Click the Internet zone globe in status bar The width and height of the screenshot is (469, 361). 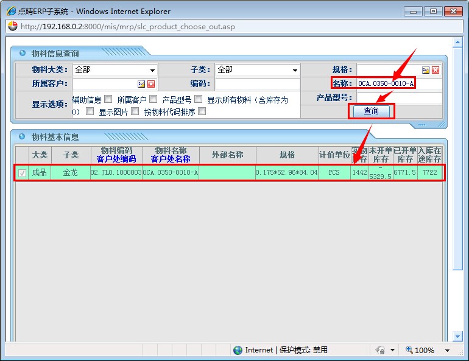238,350
